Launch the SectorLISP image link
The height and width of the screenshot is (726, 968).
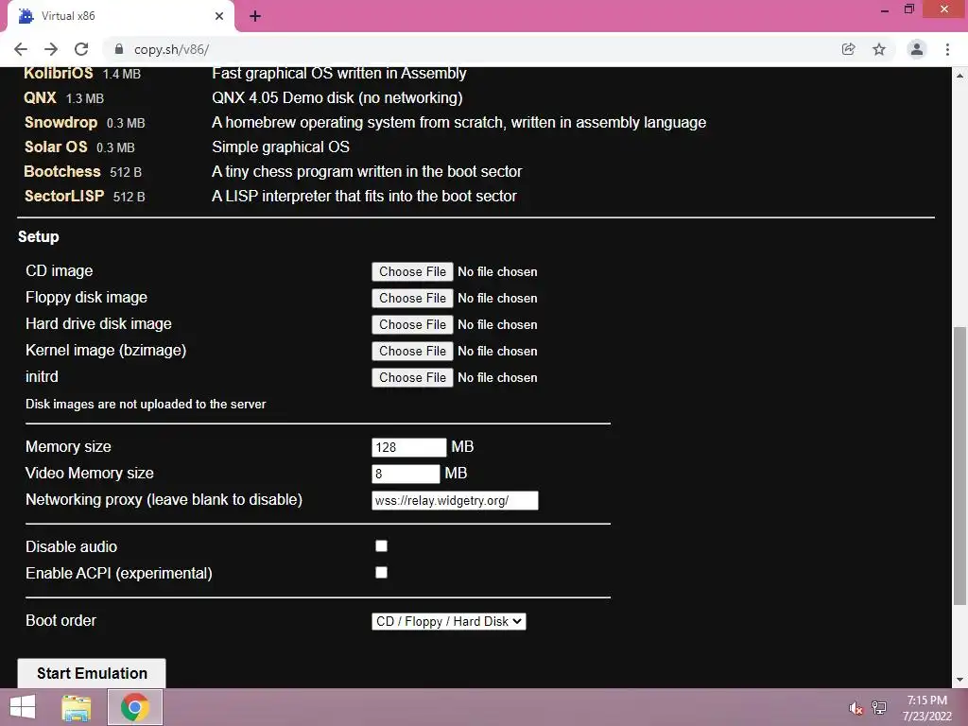click(64, 197)
